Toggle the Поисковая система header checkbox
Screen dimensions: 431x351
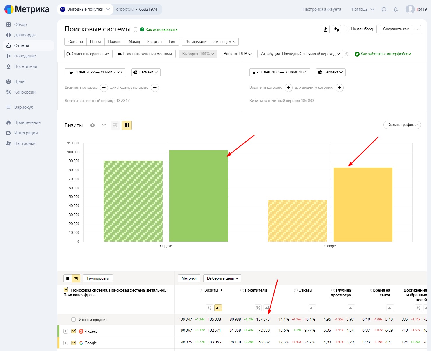pyautogui.click(x=66, y=290)
